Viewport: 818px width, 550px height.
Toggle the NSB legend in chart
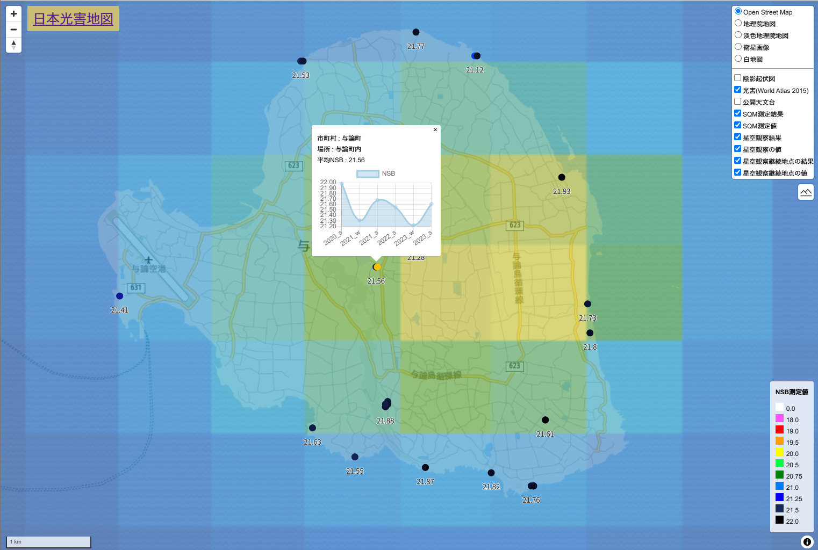[376, 173]
